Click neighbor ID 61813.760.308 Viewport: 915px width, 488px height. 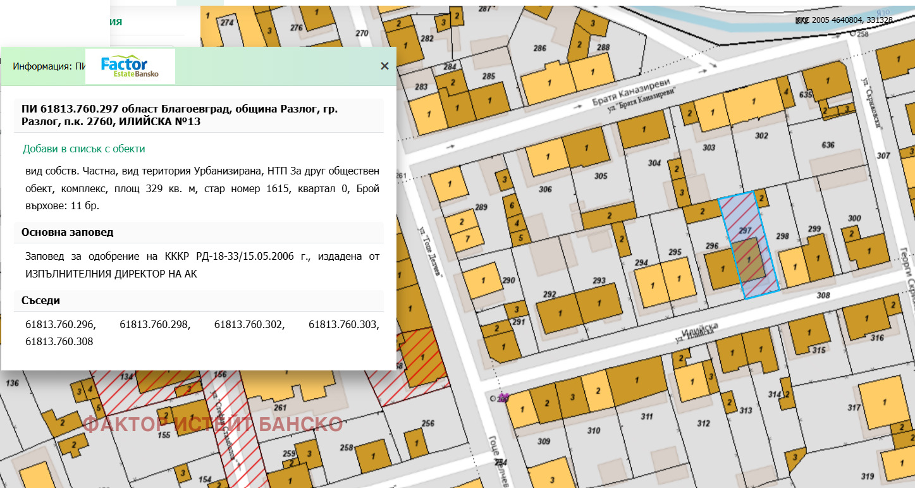[x=59, y=341]
